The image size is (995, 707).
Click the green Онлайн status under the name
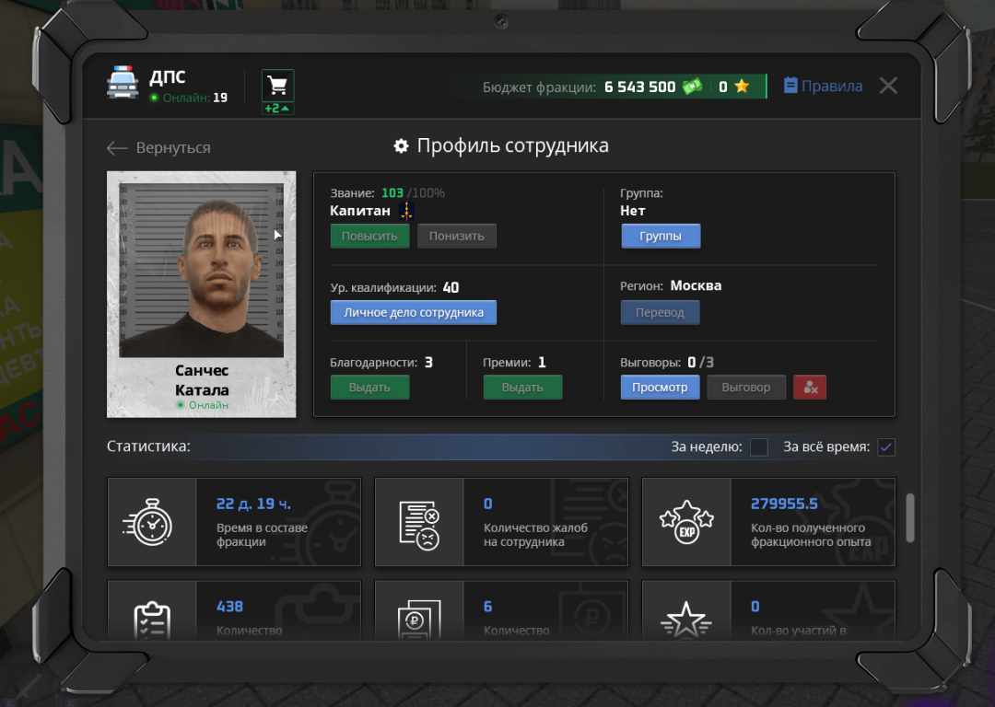(x=203, y=405)
